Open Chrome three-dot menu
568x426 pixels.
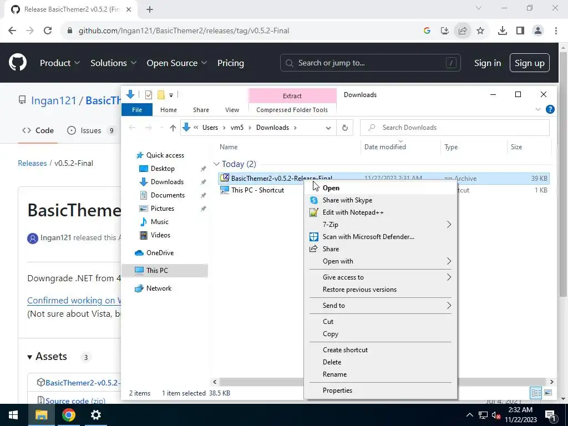point(556,31)
